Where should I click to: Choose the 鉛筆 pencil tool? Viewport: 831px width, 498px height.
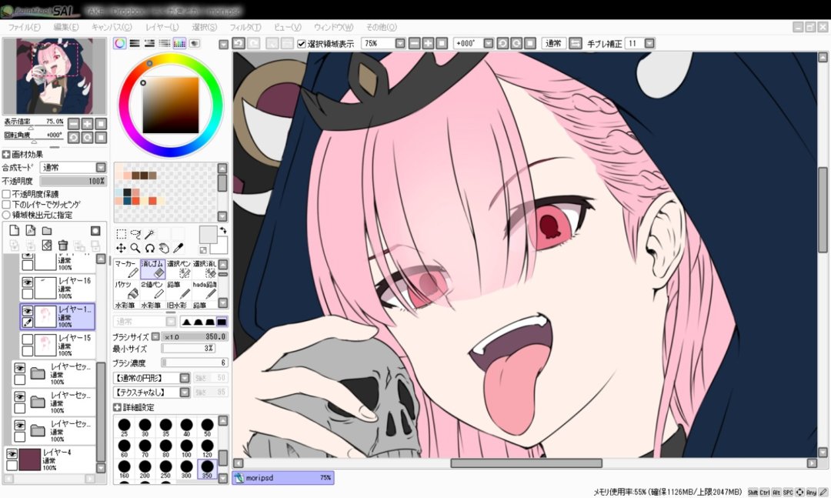[x=179, y=289]
